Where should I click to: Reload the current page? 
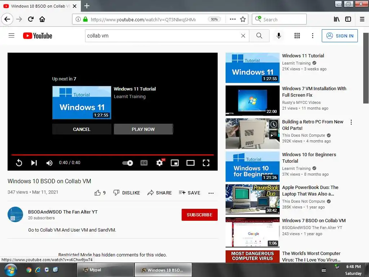pos(31,19)
